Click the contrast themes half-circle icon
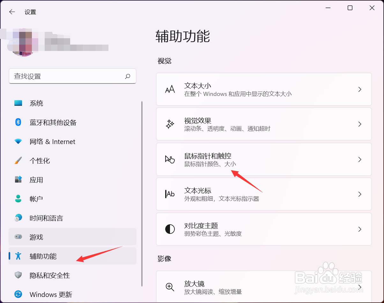The width and height of the screenshot is (384, 303). click(170, 229)
